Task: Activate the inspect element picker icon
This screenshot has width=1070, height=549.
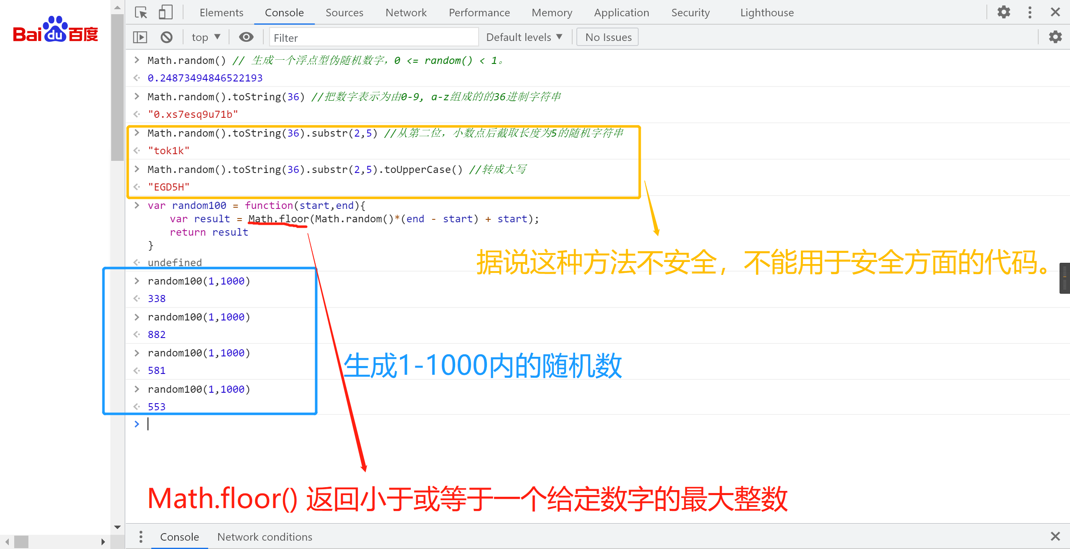Action: pyautogui.click(x=141, y=13)
